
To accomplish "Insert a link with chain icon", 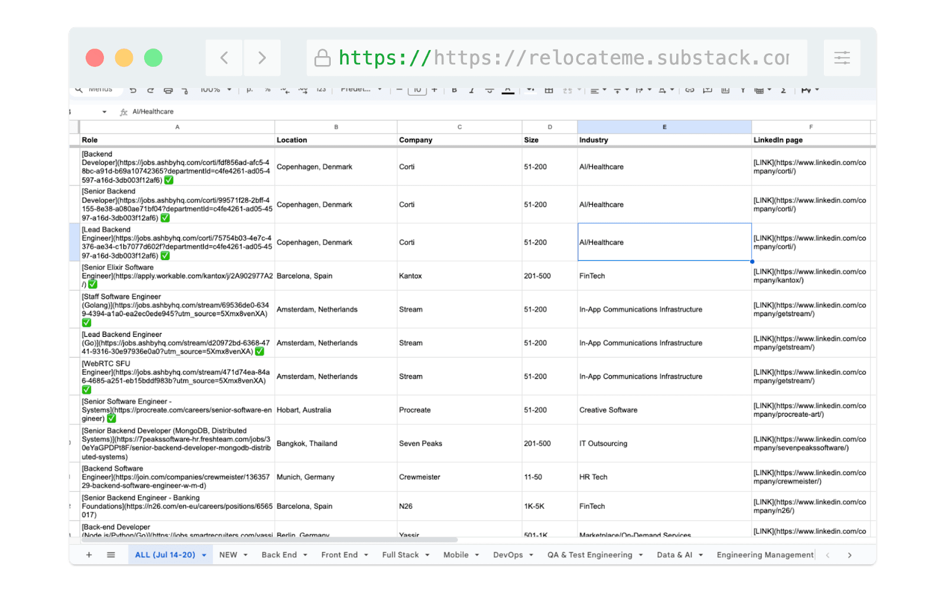I will click(690, 90).
